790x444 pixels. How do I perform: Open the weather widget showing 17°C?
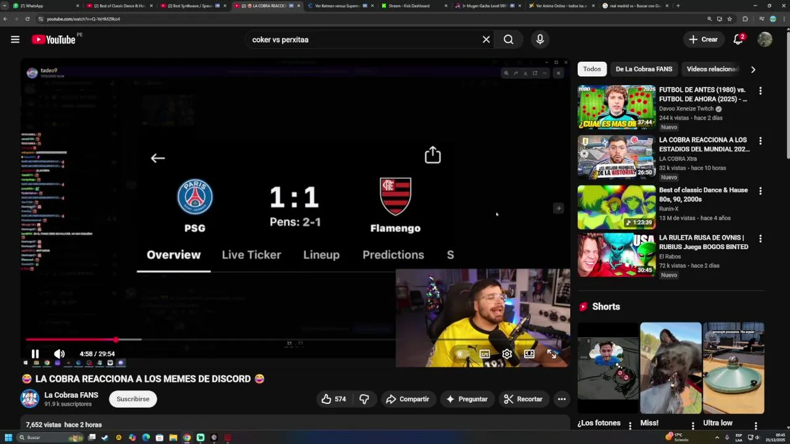pyautogui.click(x=678, y=437)
